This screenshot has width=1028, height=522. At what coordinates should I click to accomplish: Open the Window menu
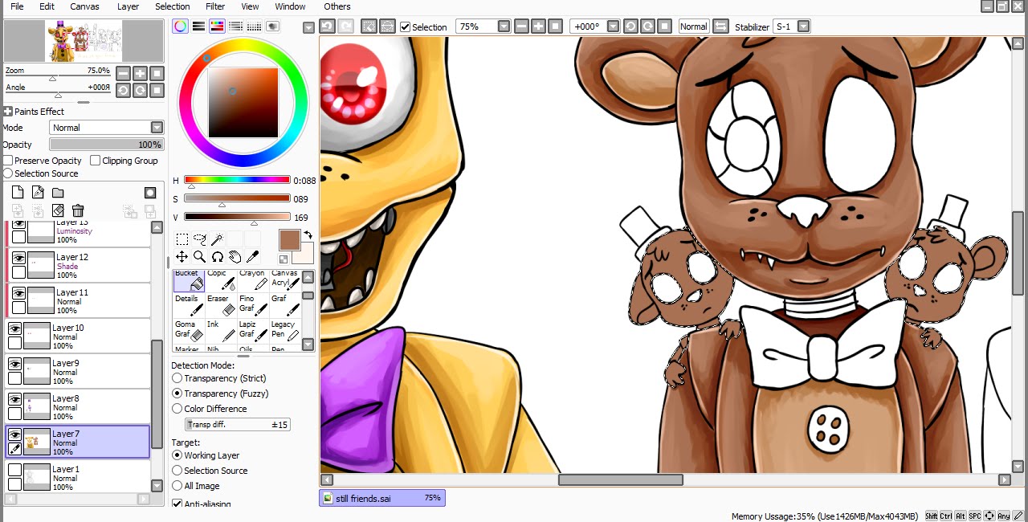tap(290, 6)
